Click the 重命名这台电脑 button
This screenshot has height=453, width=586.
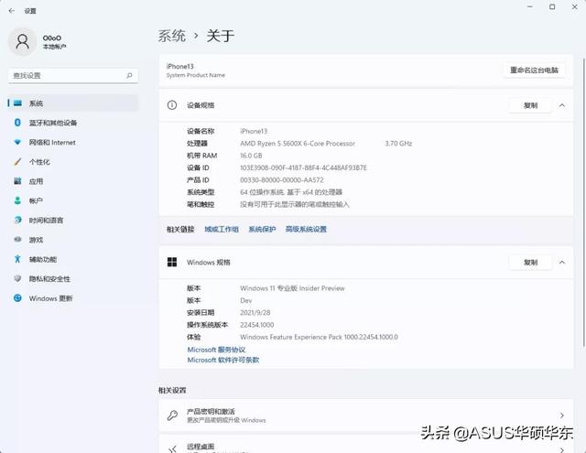pyautogui.click(x=534, y=70)
